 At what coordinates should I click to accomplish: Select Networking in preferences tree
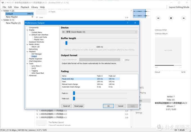pyautogui.click(x=33, y=49)
